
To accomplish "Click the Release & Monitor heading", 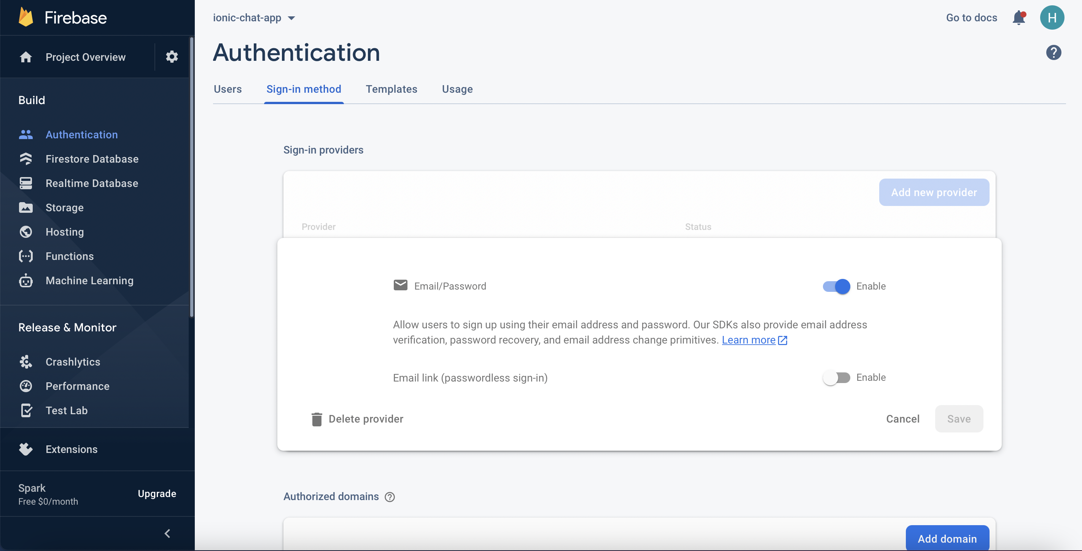I will pyautogui.click(x=67, y=327).
